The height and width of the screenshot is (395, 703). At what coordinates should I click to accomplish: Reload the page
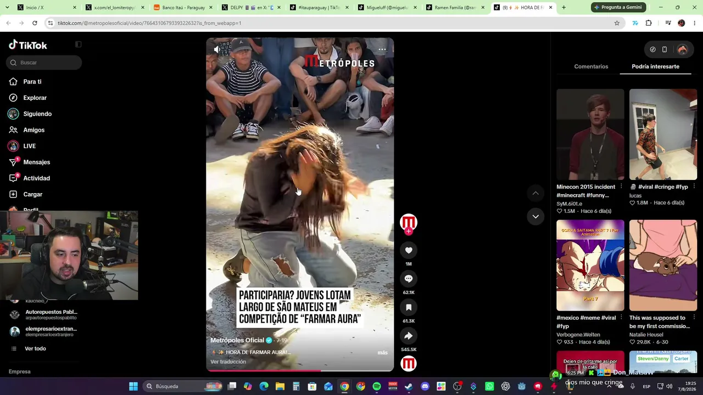35,23
